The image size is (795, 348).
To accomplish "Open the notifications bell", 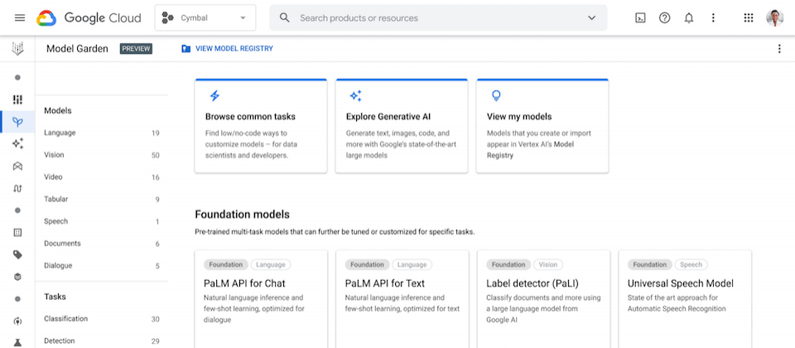I will [688, 17].
